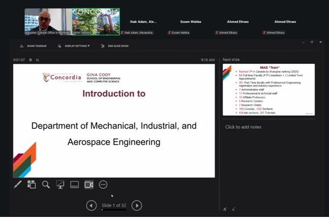329x218 pixels.
Task: Select the Ihab Adam participant tile
Action: coord(143,22)
